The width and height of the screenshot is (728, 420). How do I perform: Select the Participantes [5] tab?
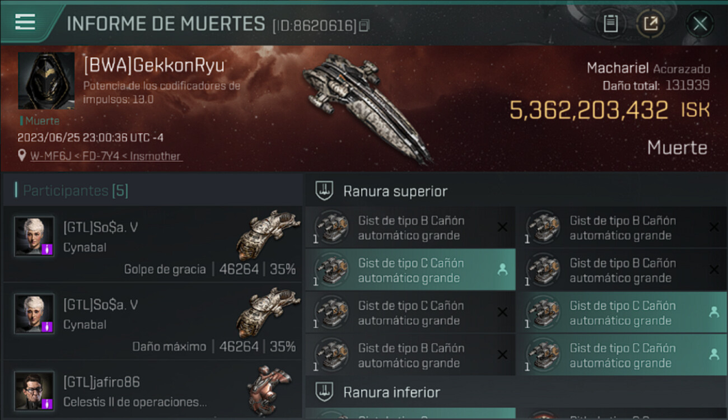tap(75, 191)
